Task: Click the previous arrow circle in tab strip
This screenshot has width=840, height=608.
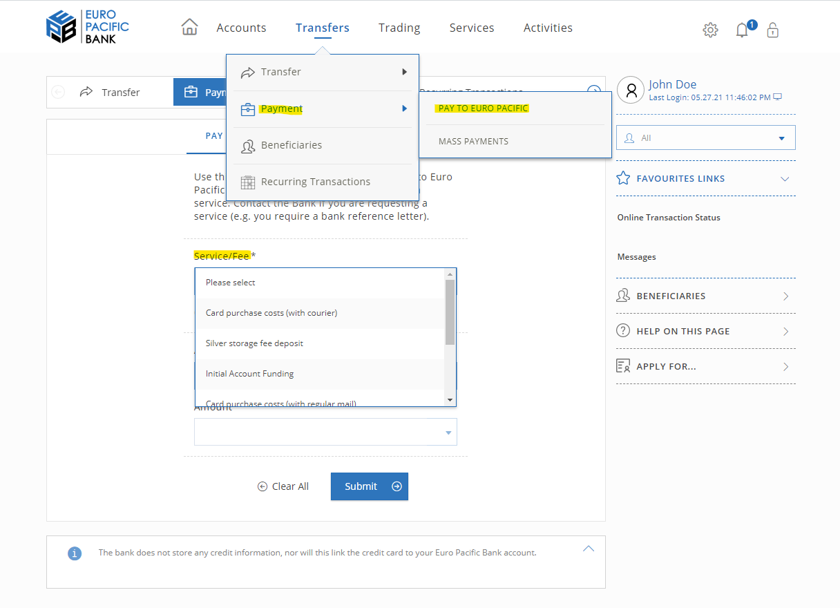Action: tap(59, 92)
